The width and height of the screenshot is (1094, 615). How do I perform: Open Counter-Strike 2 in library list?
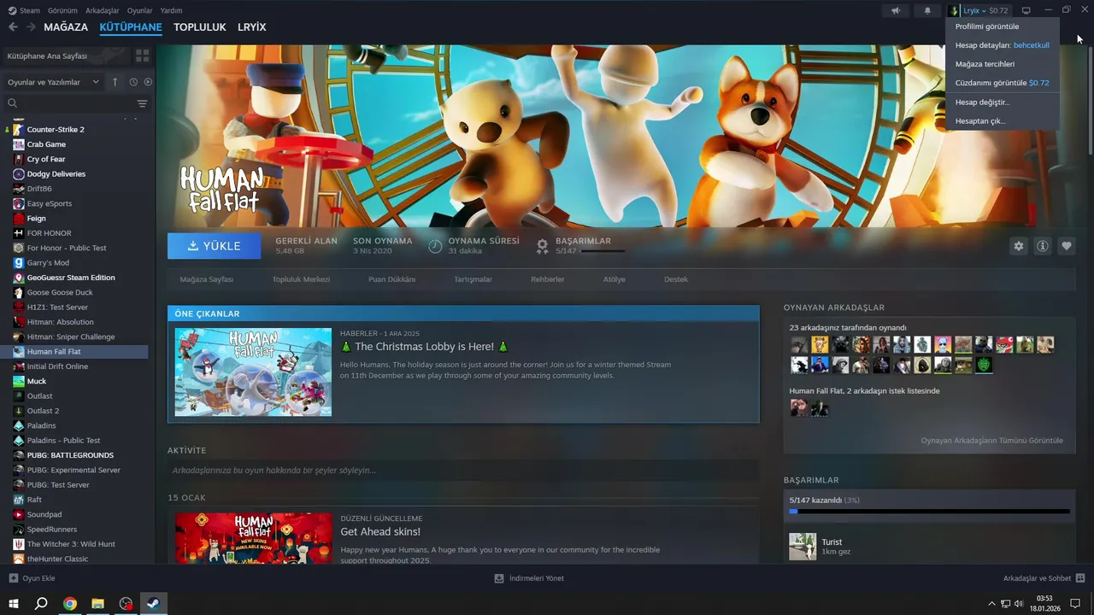(56, 130)
